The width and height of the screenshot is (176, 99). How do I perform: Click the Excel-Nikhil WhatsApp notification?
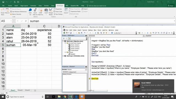tap(153, 86)
